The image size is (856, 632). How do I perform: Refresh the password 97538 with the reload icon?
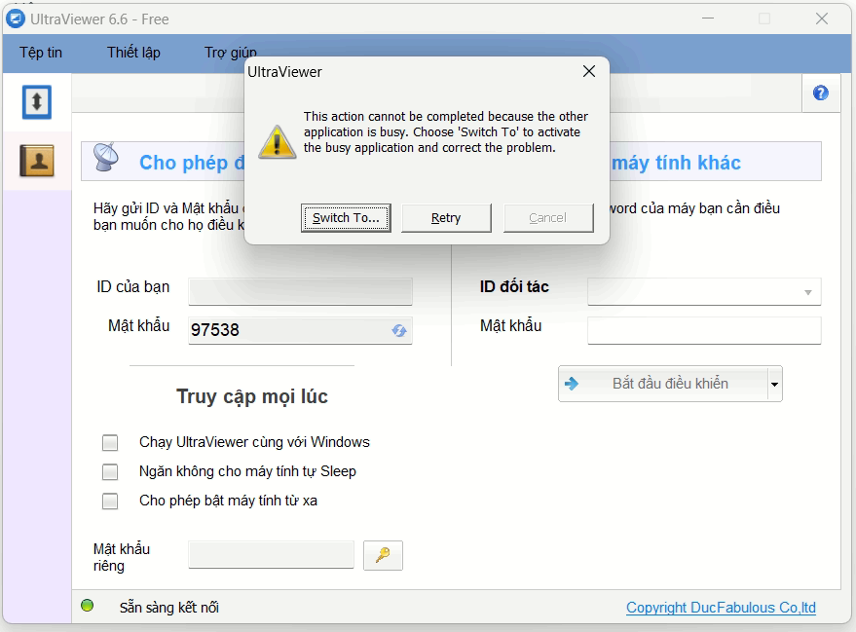[x=399, y=330]
